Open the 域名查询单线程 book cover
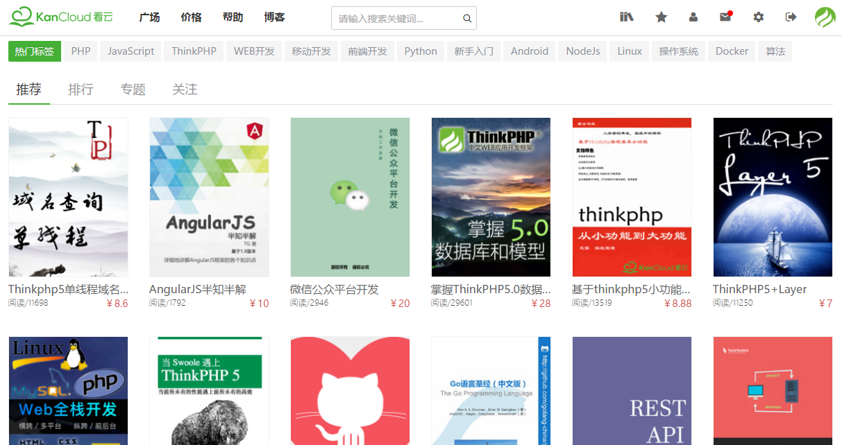Viewport: 842px width, 445px height. click(x=68, y=198)
